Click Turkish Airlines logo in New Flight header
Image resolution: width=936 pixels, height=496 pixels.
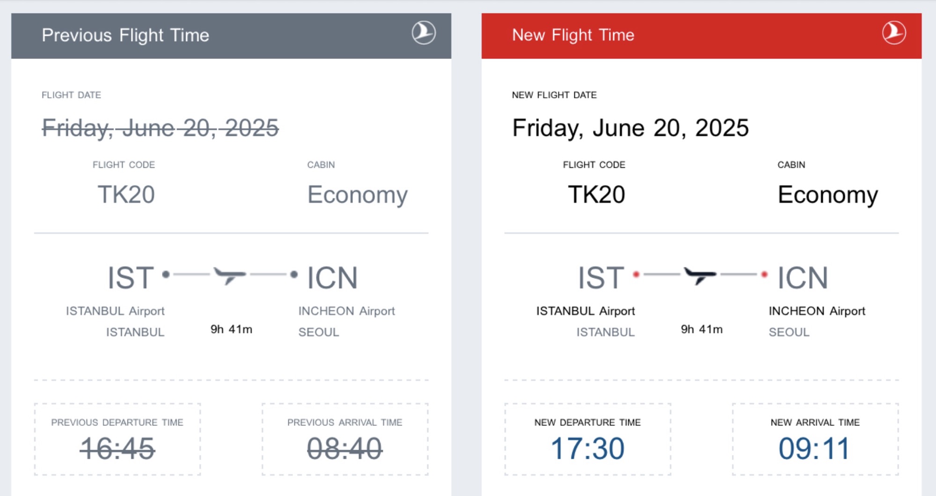click(894, 33)
